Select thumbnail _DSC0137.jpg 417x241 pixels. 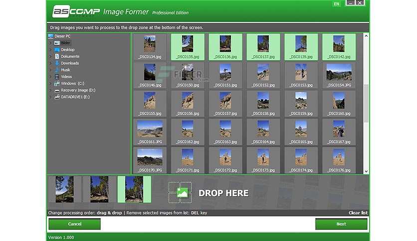coord(263,47)
